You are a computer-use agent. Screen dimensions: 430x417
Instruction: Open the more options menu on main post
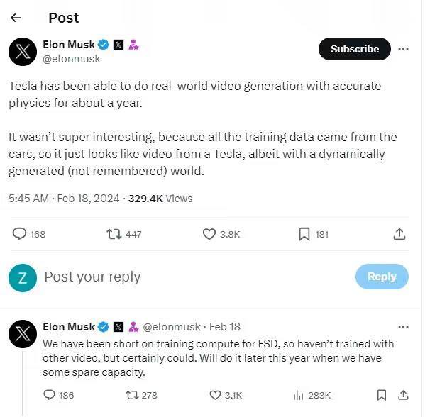pos(403,49)
